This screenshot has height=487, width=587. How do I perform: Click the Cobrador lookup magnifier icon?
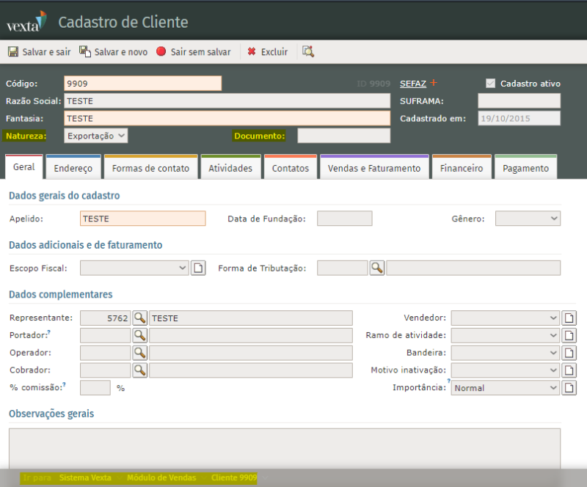pos(139,370)
